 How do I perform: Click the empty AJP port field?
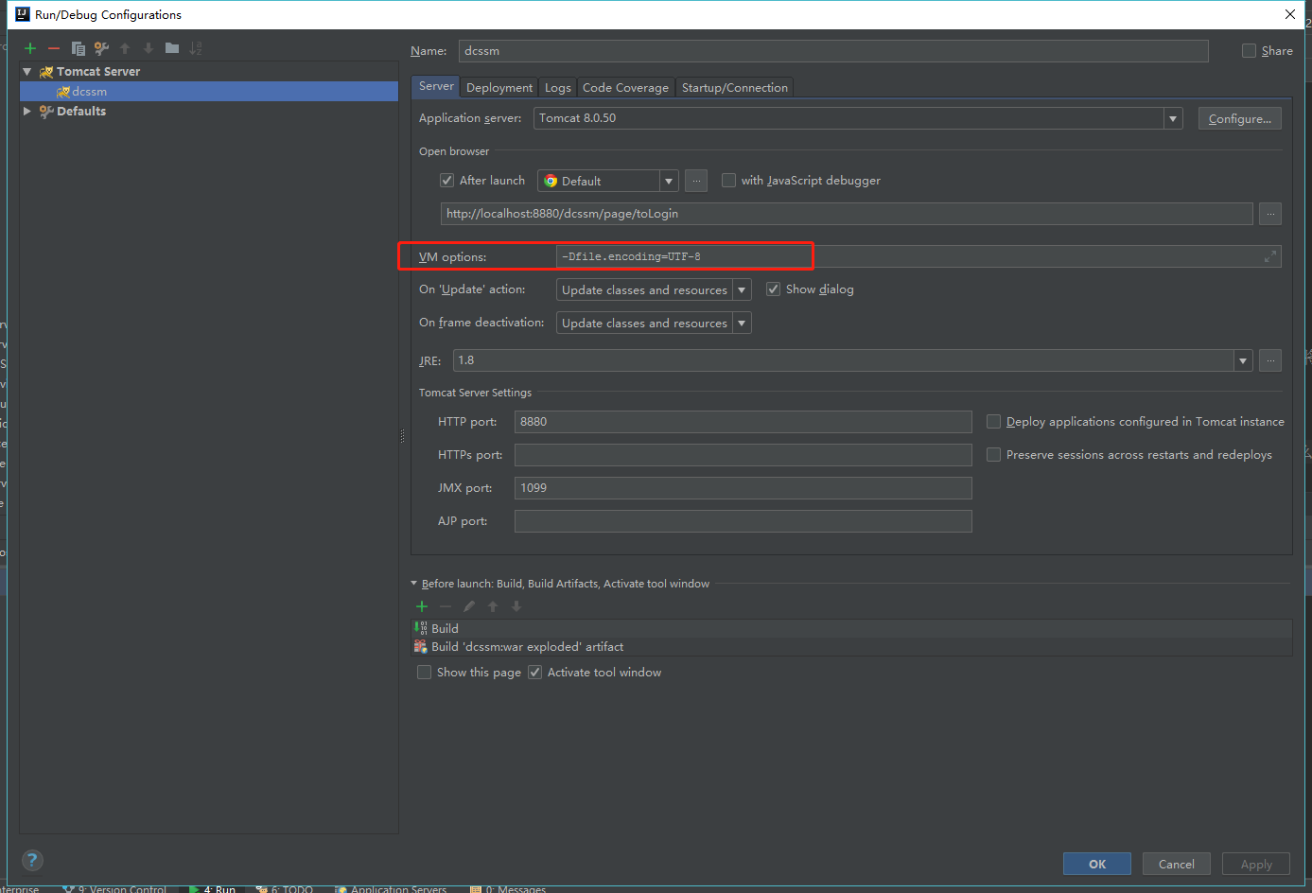(743, 521)
